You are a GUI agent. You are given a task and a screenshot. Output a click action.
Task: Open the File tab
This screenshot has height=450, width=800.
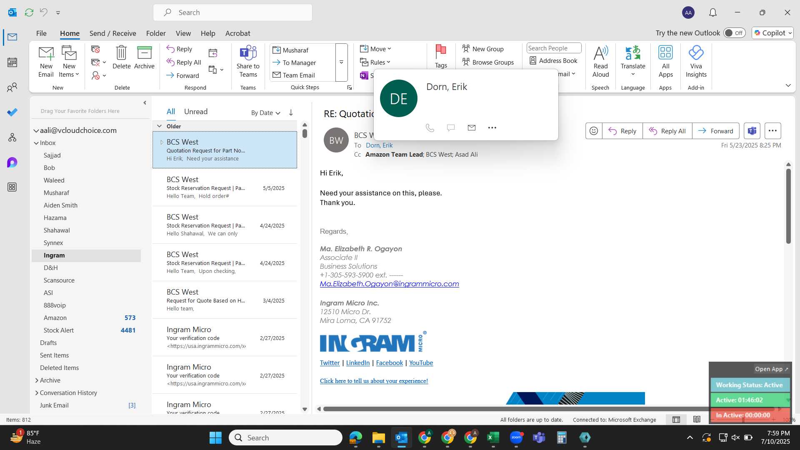tap(41, 33)
